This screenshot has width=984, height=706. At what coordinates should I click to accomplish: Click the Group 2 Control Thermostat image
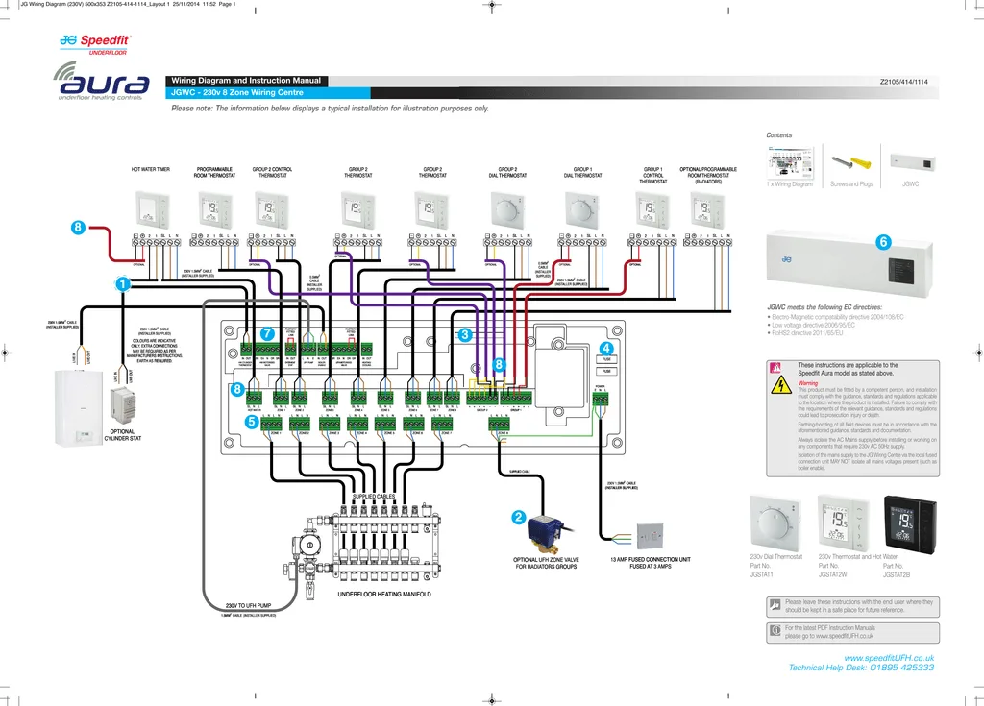click(x=272, y=211)
